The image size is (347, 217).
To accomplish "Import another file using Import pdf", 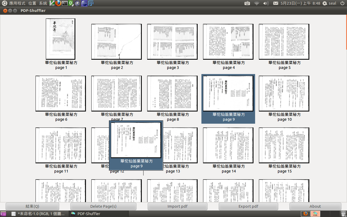I will tap(177, 206).
